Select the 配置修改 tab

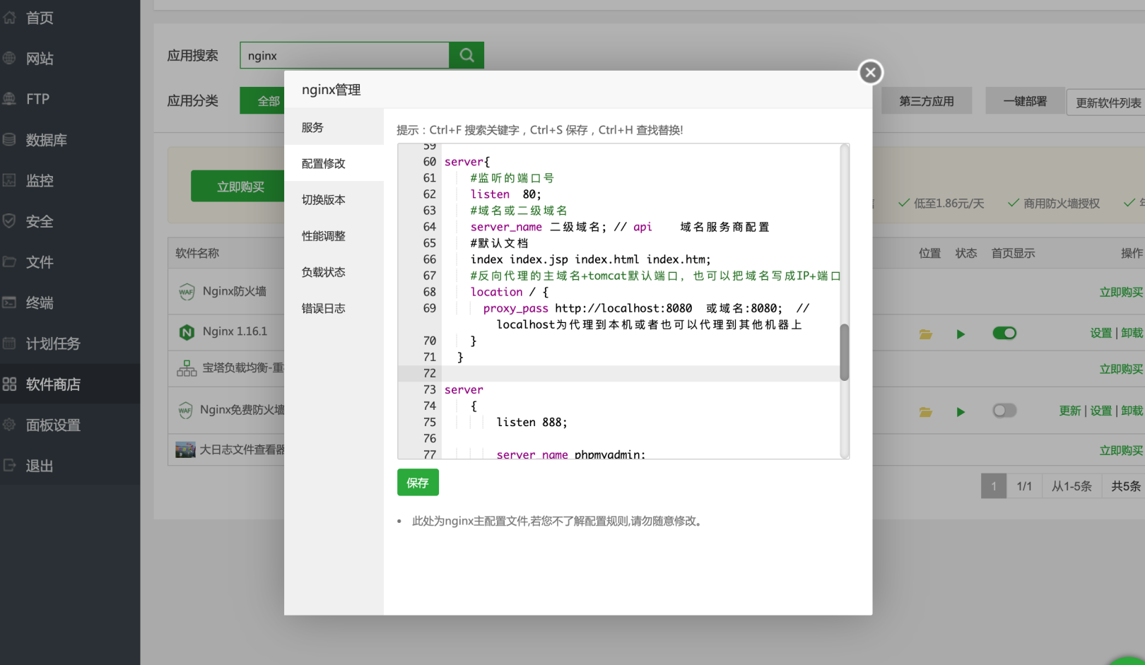pos(334,163)
